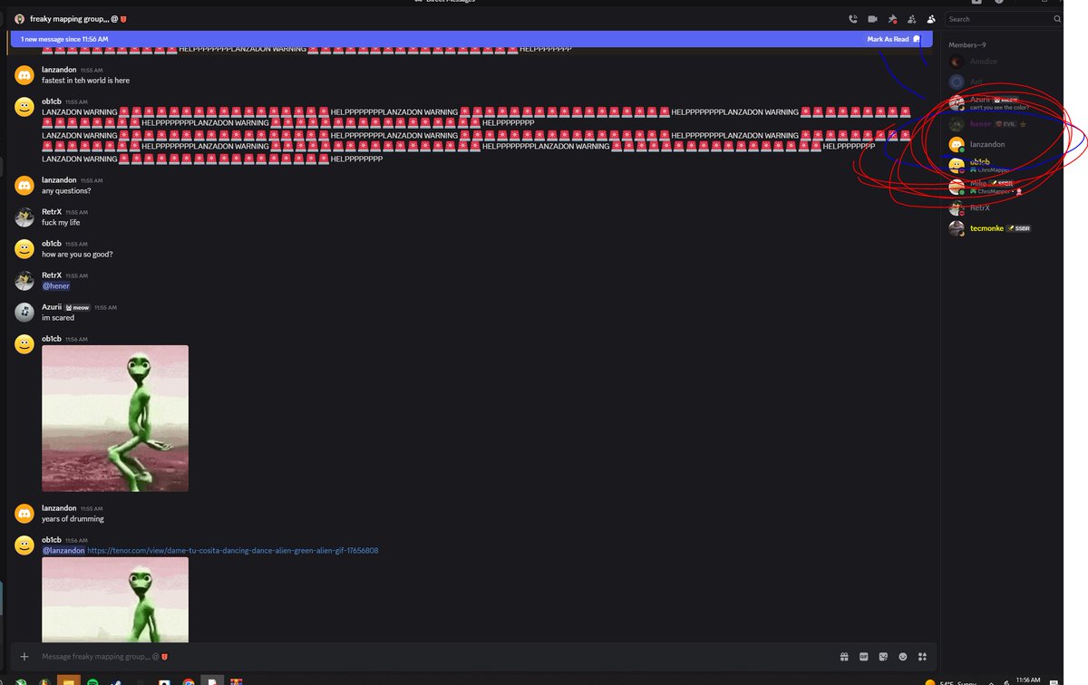Image resolution: width=1088 pixels, height=685 pixels.
Task: Open the first dancing alien GIF
Action: (x=115, y=418)
